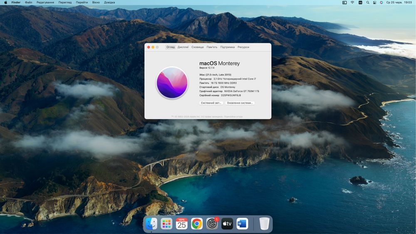Click the NVIDIA GeForce GT 750M text
The image size is (416, 234).
click(x=242, y=91)
